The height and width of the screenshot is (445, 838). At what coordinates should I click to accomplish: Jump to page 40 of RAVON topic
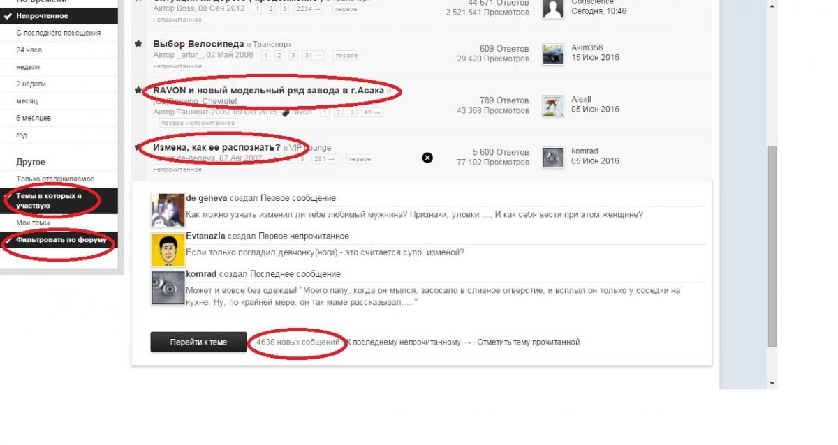pyautogui.click(x=372, y=112)
